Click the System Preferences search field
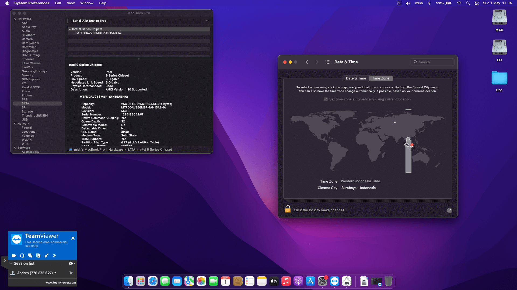This screenshot has width=517, height=290. click(x=433, y=62)
